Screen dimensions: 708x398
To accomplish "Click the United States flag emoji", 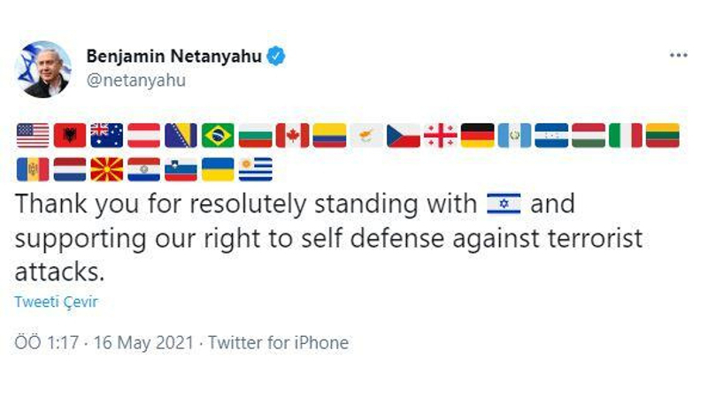I will click(x=33, y=135).
